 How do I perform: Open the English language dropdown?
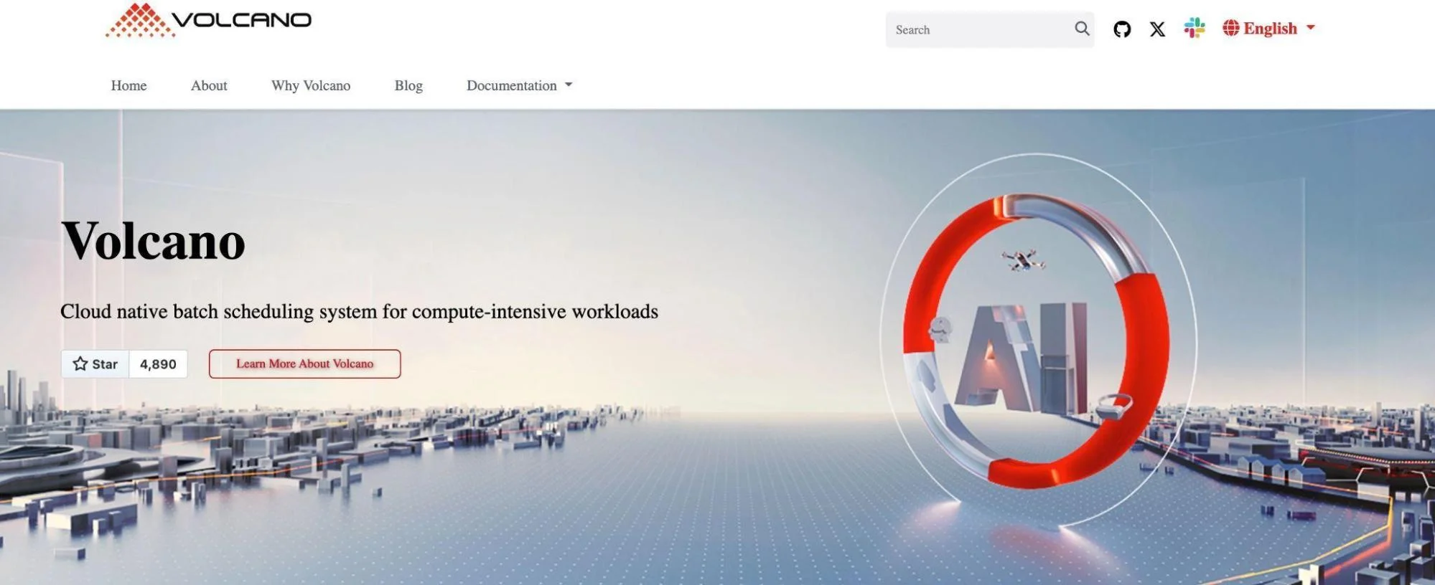(x=1270, y=29)
